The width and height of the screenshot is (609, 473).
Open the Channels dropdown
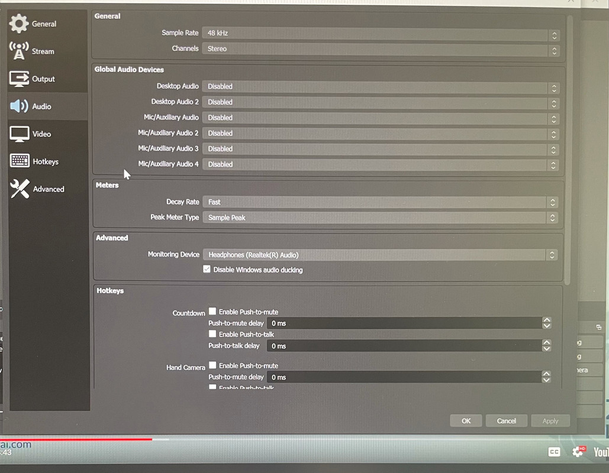[x=381, y=49]
